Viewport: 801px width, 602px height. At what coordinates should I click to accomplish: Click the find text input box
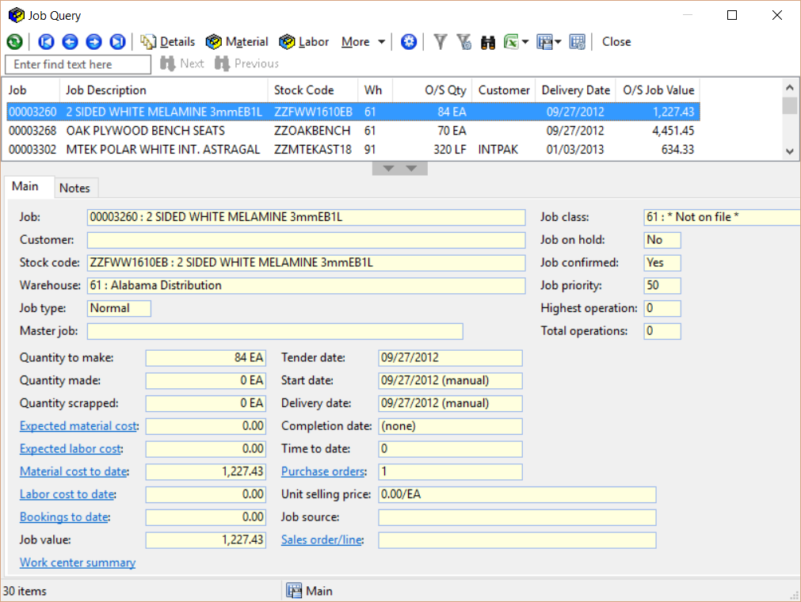78,64
